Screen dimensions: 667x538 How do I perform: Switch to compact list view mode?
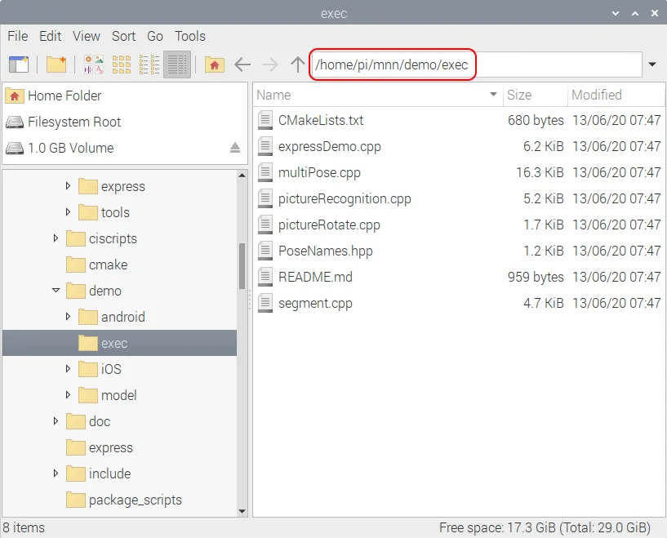pos(149,64)
